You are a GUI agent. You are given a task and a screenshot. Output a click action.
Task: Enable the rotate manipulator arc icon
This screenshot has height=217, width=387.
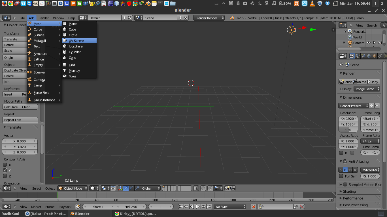(131, 188)
